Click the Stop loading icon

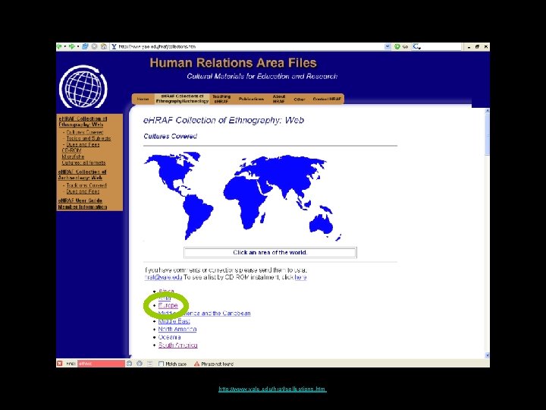[94, 46]
